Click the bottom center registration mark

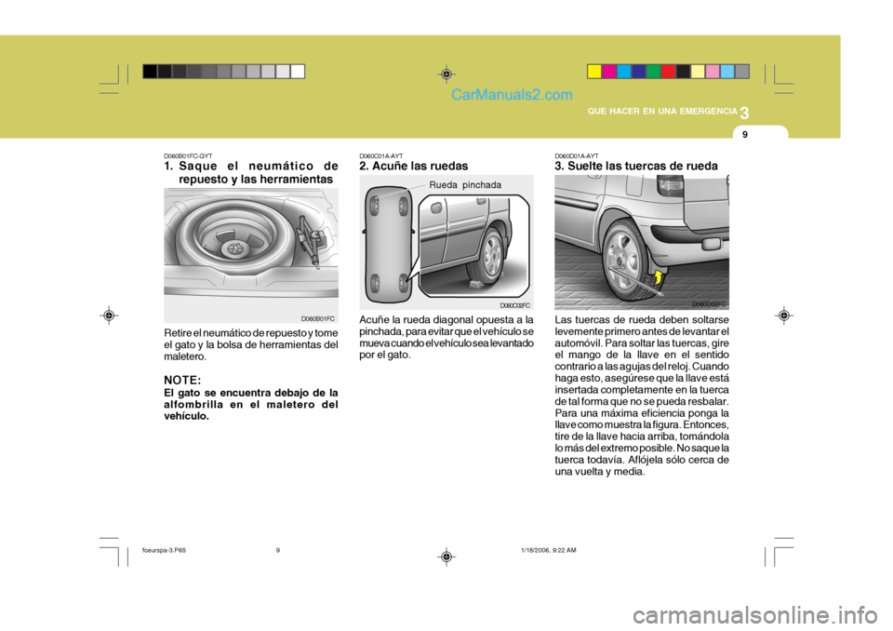(x=446, y=557)
